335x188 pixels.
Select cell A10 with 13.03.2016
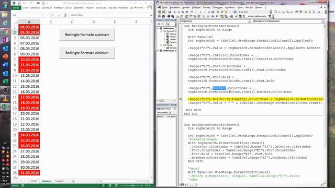click(x=29, y=76)
